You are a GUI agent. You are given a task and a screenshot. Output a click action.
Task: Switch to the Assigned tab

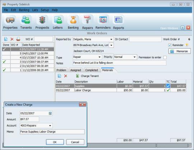coord(75,70)
